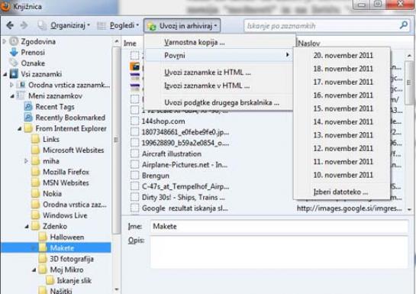Select the Dirty 30s! - Ships, Trains bookmark
Image resolution: width=416 pixels, height=294 pixels.
coord(183,198)
